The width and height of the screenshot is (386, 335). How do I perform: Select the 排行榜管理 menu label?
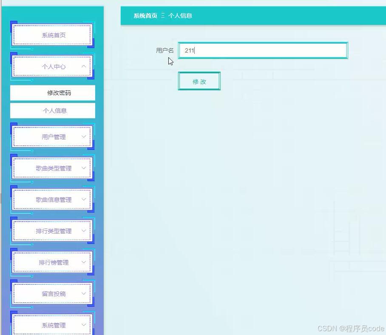[54, 262]
